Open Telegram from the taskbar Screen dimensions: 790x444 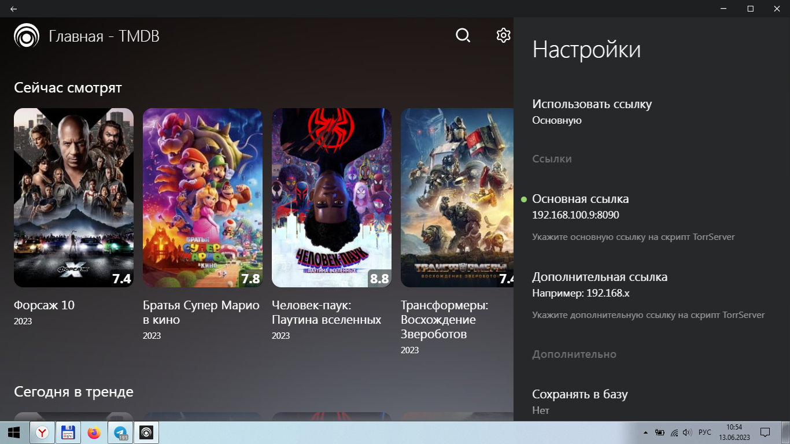coord(121,432)
